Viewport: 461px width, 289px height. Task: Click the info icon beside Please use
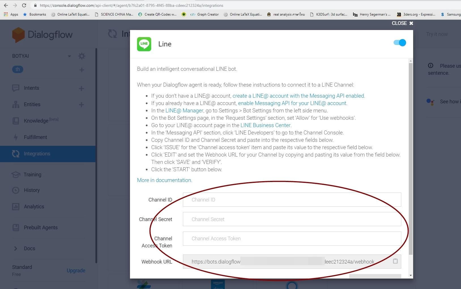[x=431, y=66]
